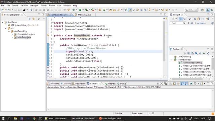Image resolution: width=215 pixels, height=121 pixels.
Task: Toggle Show Console When Standard Out Changes
Action: [x=182, y=84]
